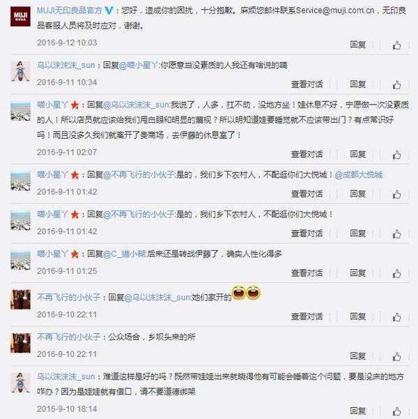
Task: Like the 2016-9-11 02:07 comment
Action: (396, 155)
